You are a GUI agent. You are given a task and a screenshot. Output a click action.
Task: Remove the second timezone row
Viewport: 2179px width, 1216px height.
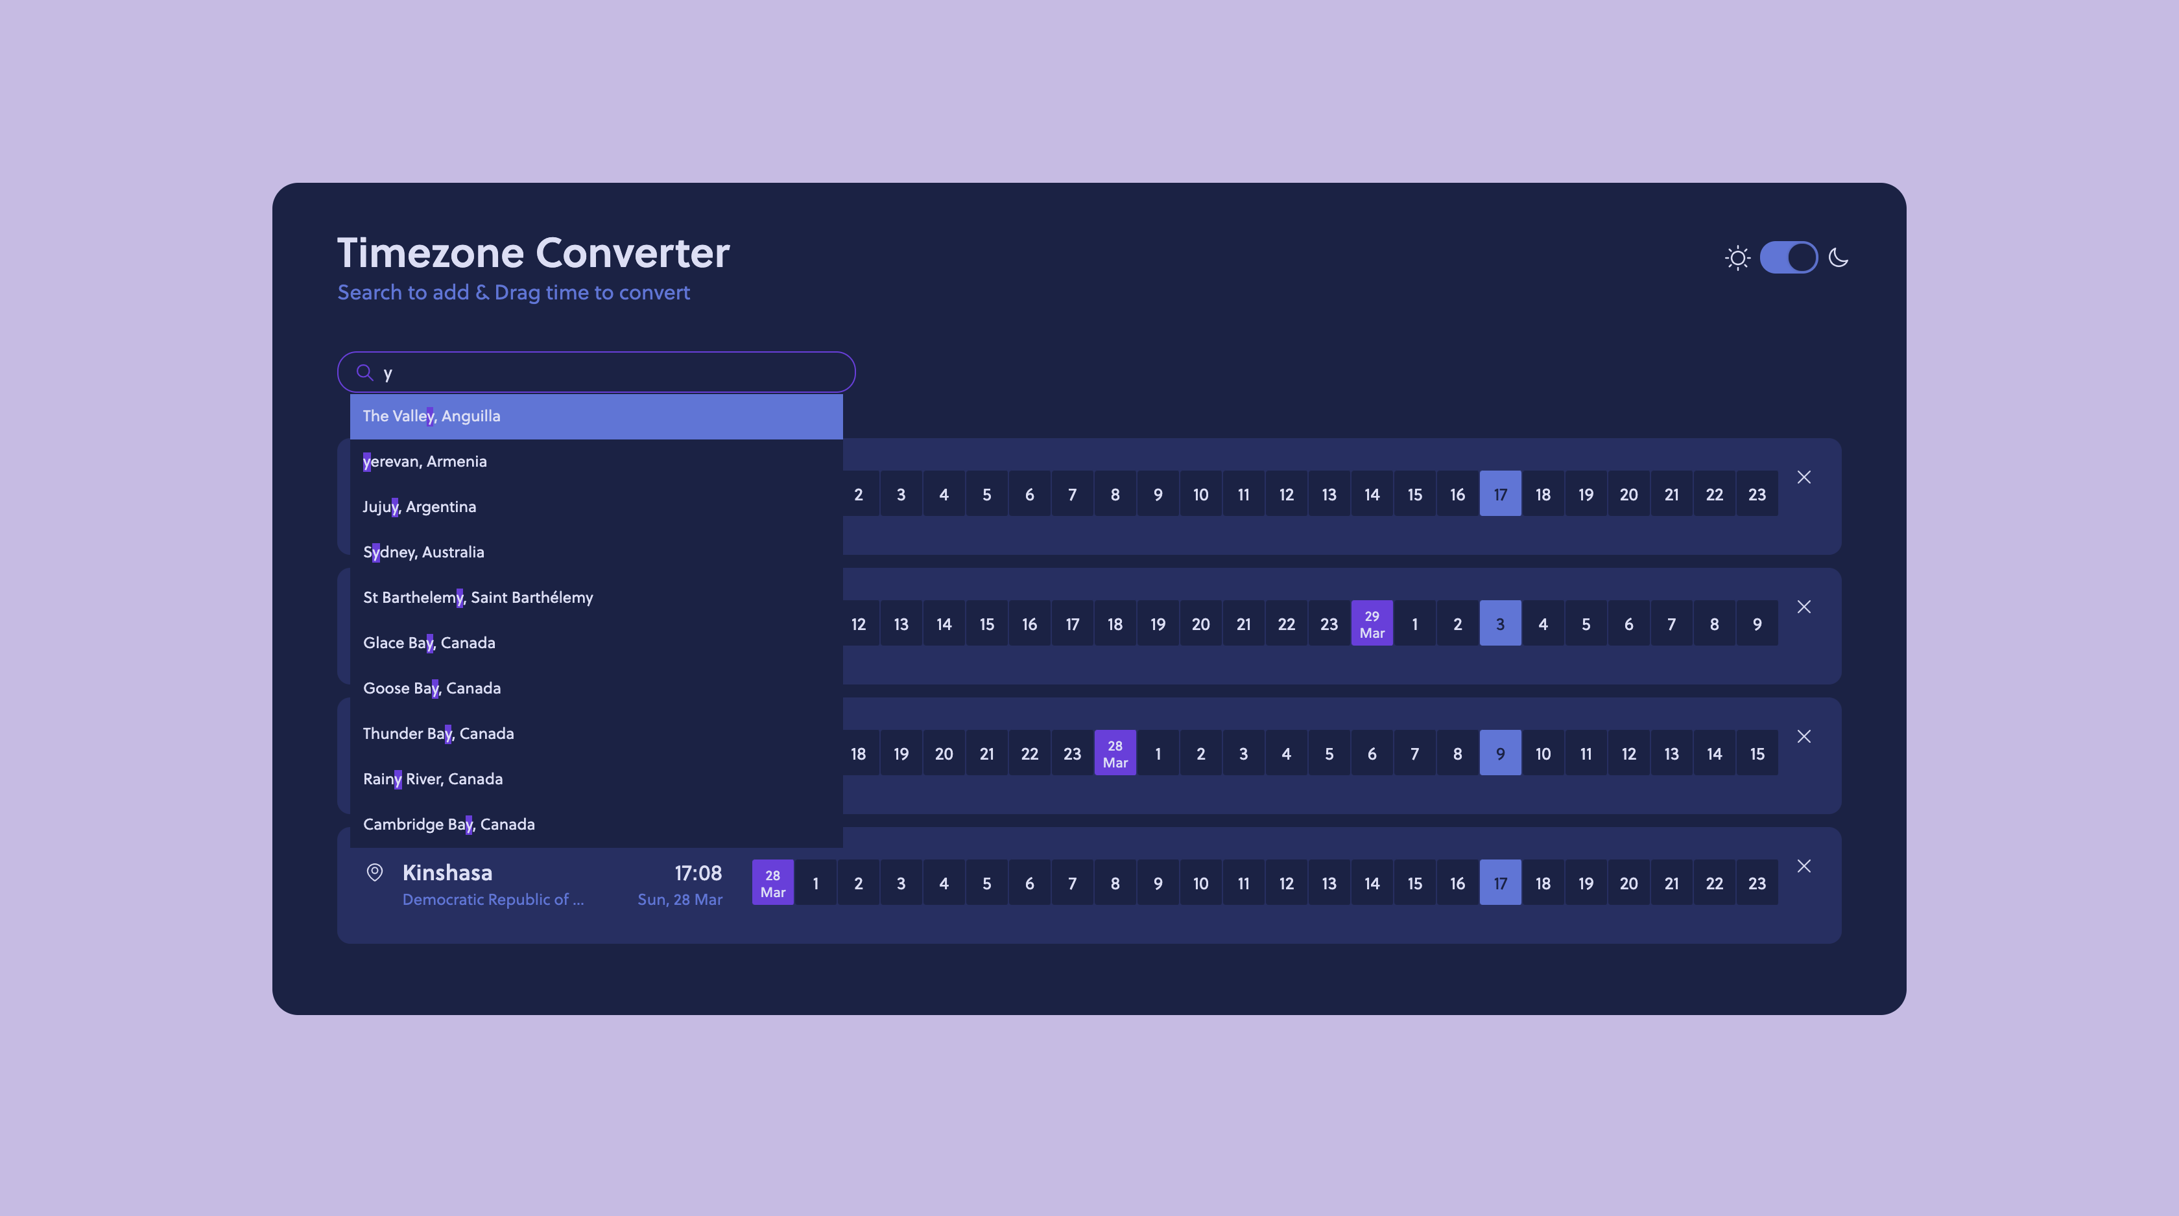click(1804, 606)
